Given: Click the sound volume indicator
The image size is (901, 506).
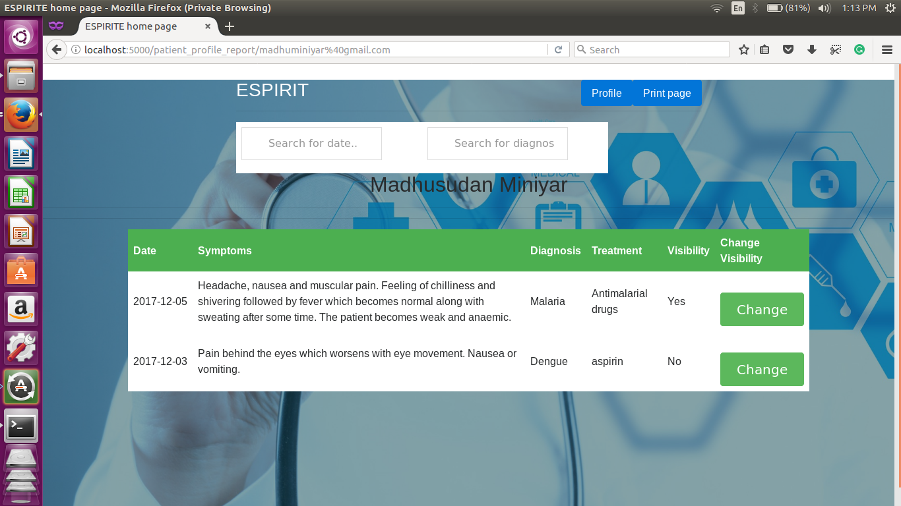Looking at the screenshot, I should click(x=824, y=8).
